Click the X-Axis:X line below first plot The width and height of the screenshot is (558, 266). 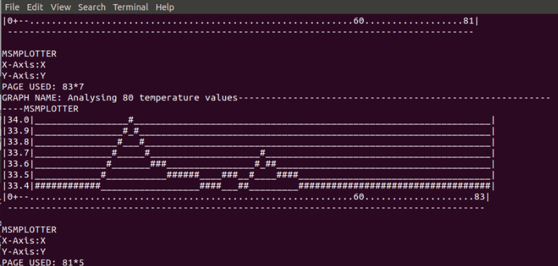point(24,65)
